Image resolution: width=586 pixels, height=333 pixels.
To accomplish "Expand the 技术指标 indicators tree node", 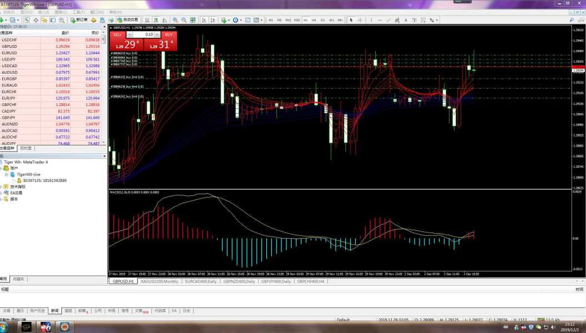I will [2, 186].
